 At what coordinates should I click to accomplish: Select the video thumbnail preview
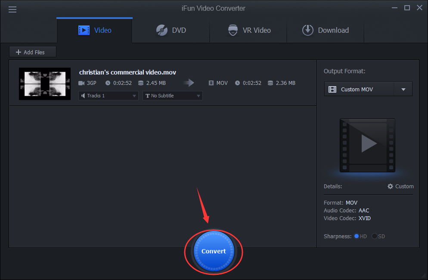pyautogui.click(x=45, y=84)
